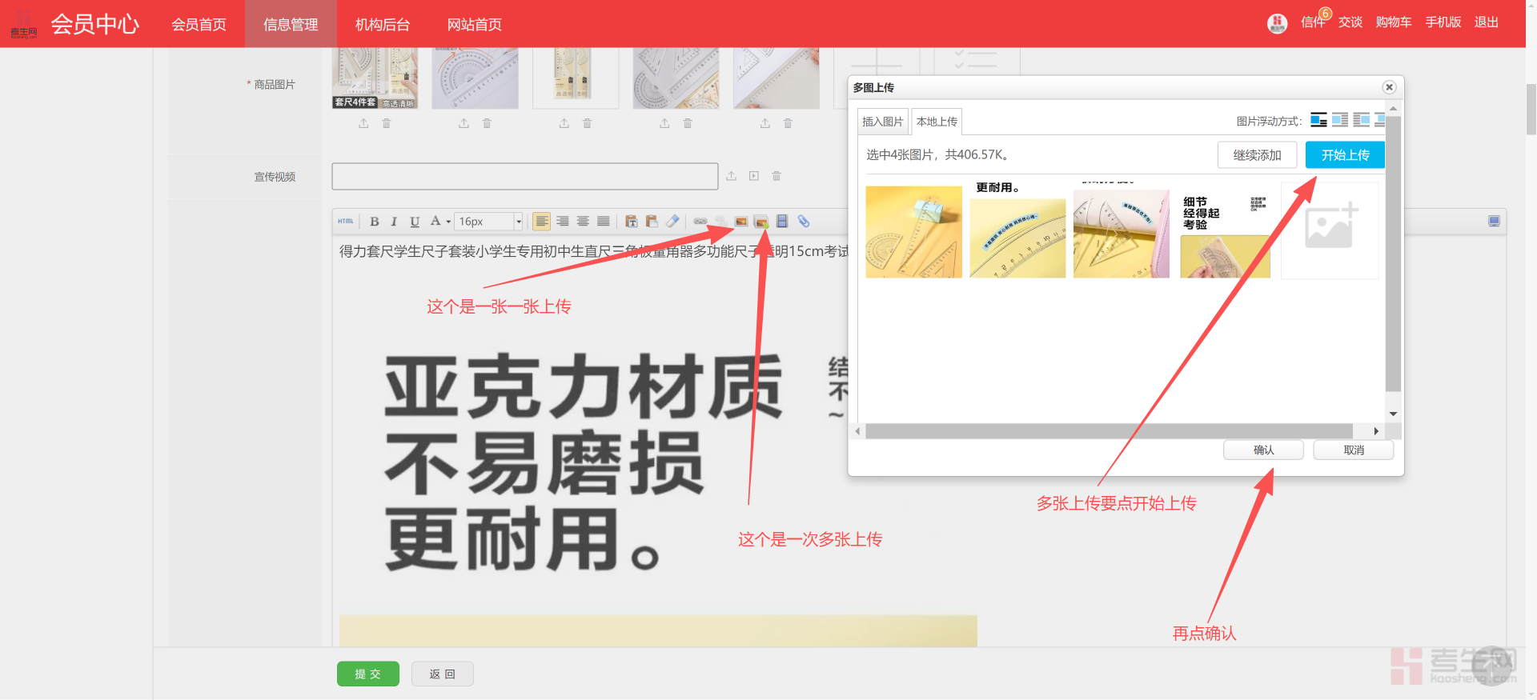Image resolution: width=1537 pixels, height=700 pixels.
Task: Click the insert link chain icon
Action: pos(700,222)
